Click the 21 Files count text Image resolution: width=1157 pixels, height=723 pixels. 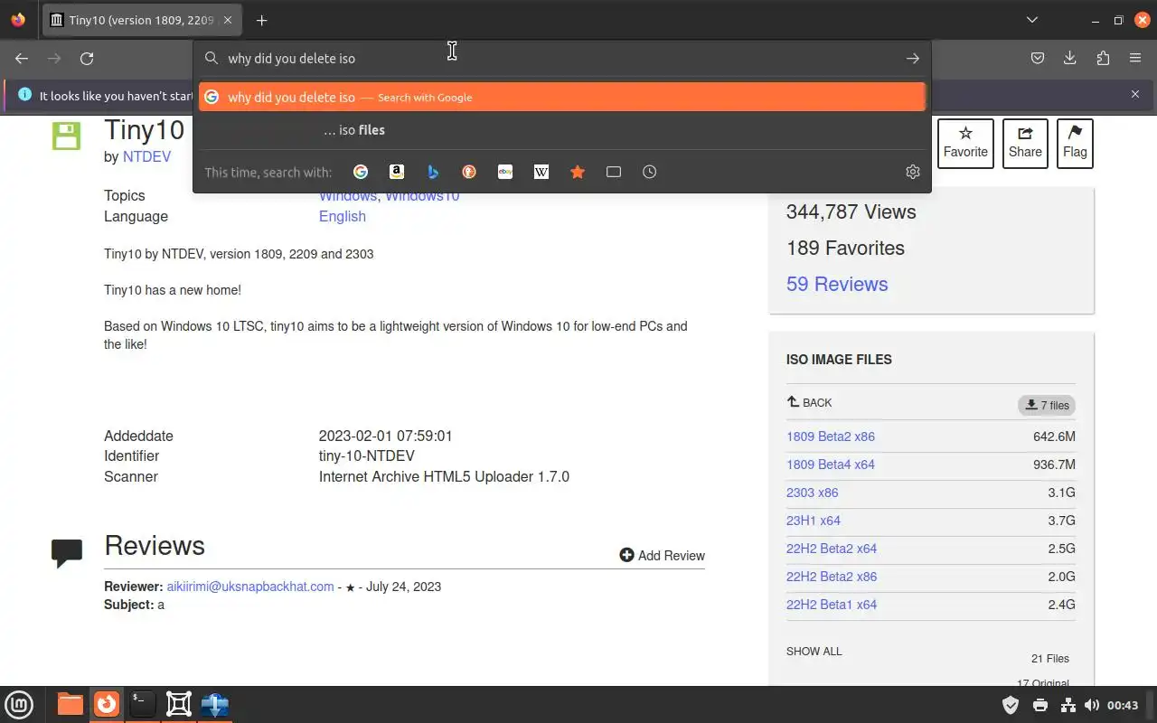click(x=1050, y=659)
